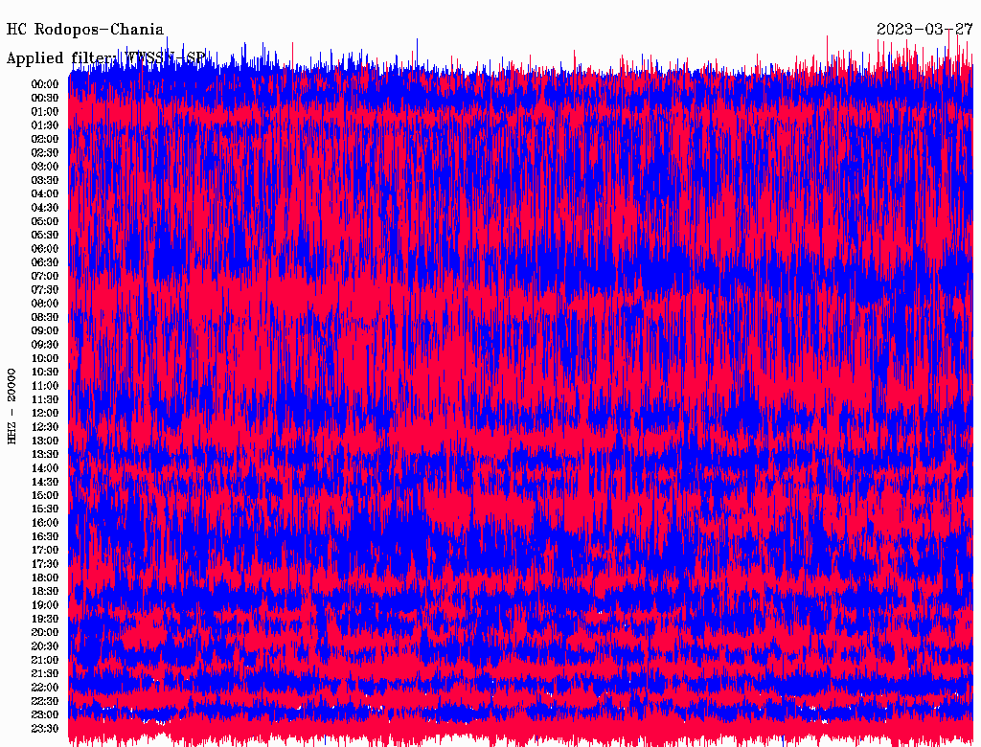Select the 09:00 time marker
This screenshot has height=747, width=981.
(45, 331)
